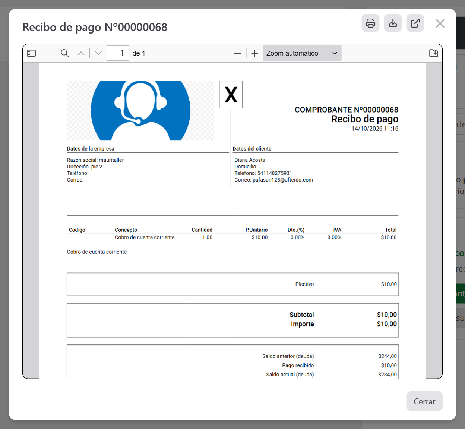Screen dimensions: 465x429
Task: Save the PDF from viewer toolbar
Action: pos(434,53)
